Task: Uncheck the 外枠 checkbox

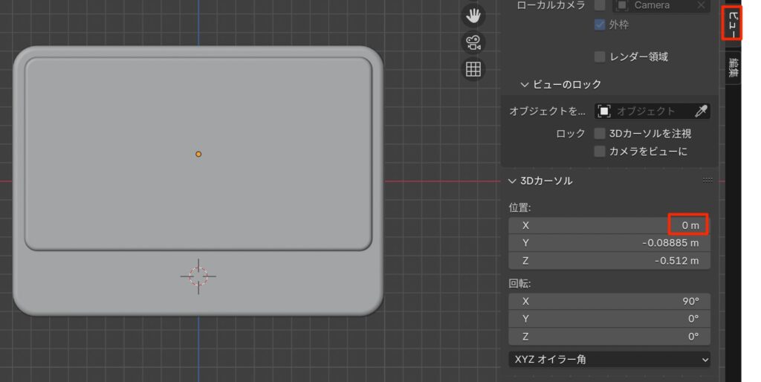Action: coord(600,25)
